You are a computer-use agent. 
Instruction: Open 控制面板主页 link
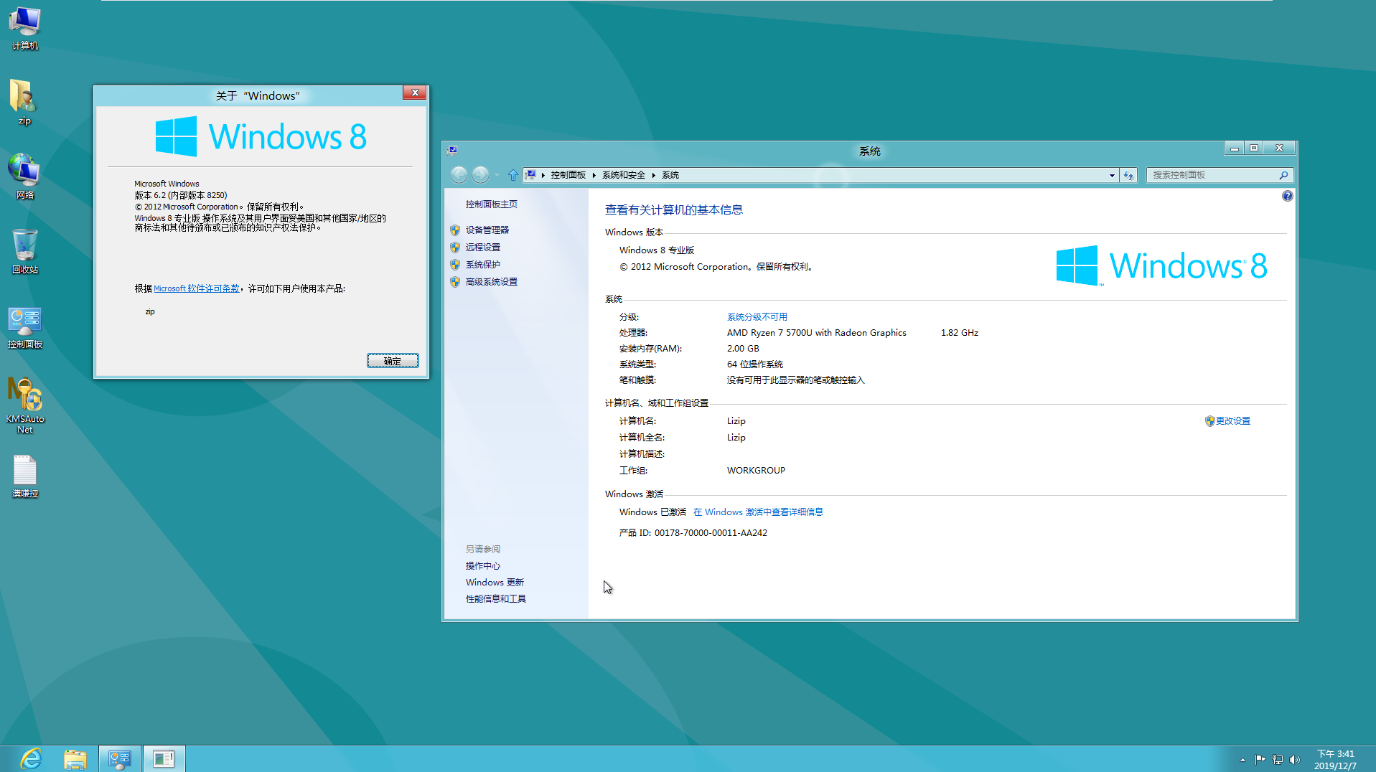pyautogui.click(x=491, y=204)
